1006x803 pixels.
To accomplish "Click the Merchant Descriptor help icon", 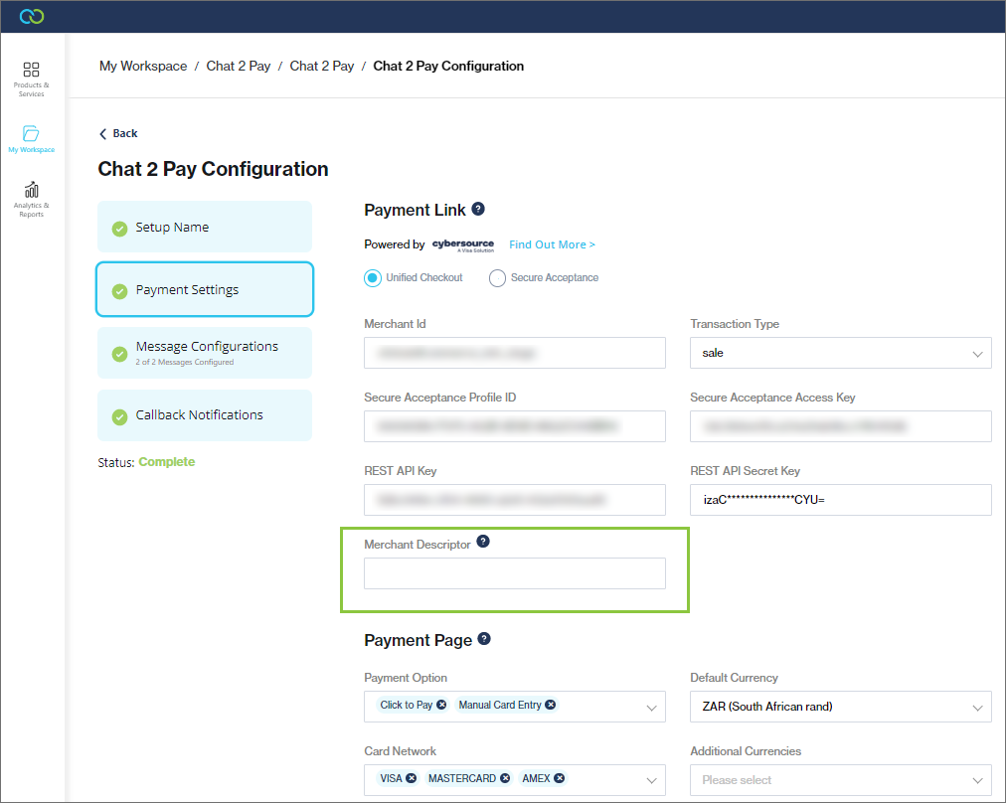I will pos(483,542).
